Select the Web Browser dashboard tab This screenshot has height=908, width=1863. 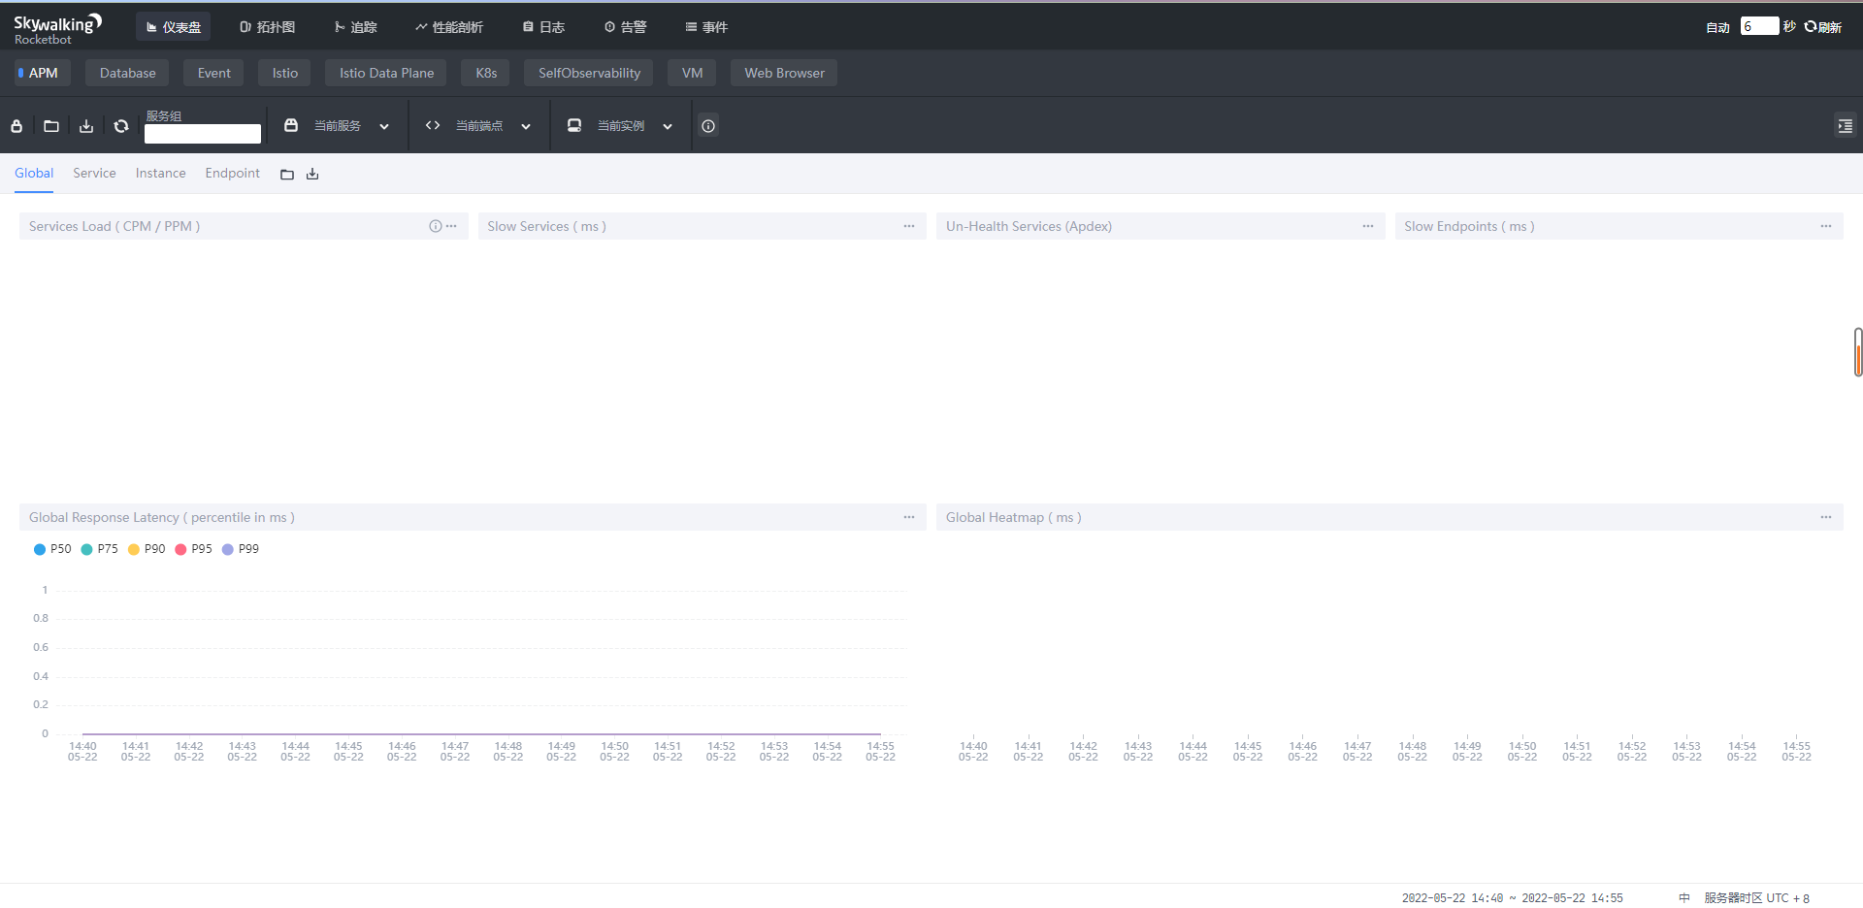click(x=784, y=73)
